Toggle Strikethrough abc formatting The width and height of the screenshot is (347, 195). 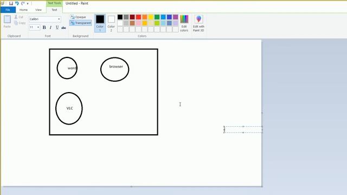(x=63, y=28)
